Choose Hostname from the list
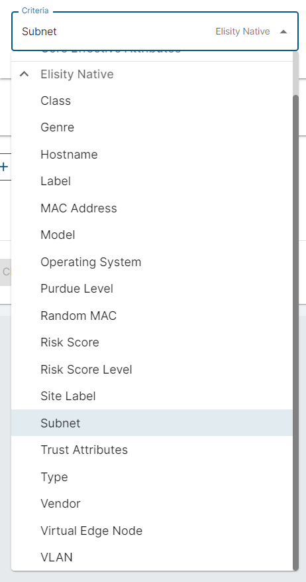Viewport: 306px width, 582px height. pos(152,155)
